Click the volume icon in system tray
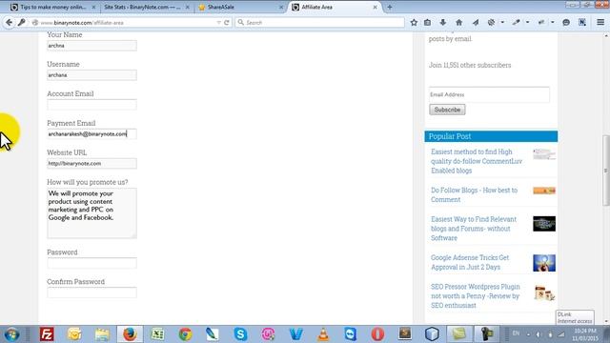 539,334
